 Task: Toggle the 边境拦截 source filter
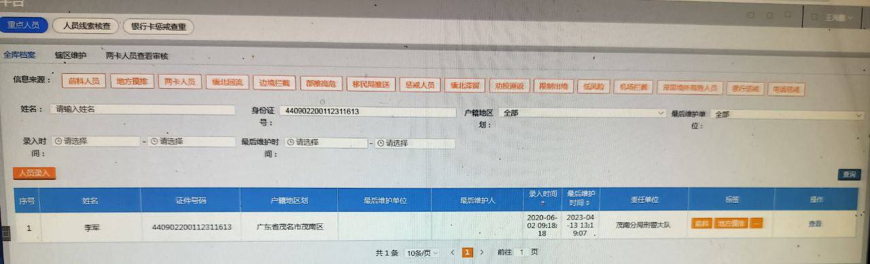275,83
